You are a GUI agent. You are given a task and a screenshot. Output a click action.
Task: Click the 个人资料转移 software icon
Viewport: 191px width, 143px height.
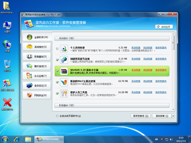tap(64, 49)
